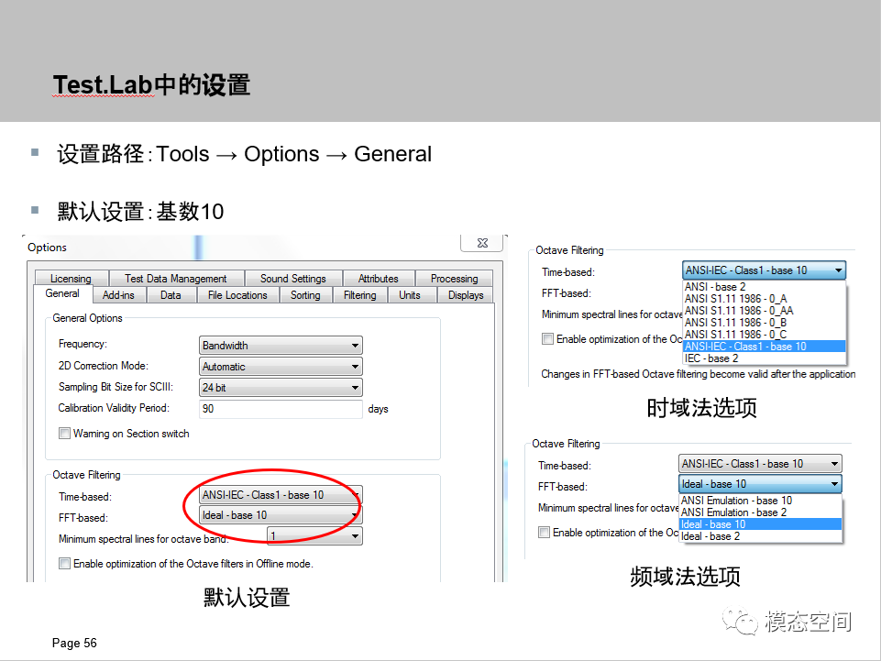Select ANSI S1.11 1986 - 0_A option

tap(765, 299)
